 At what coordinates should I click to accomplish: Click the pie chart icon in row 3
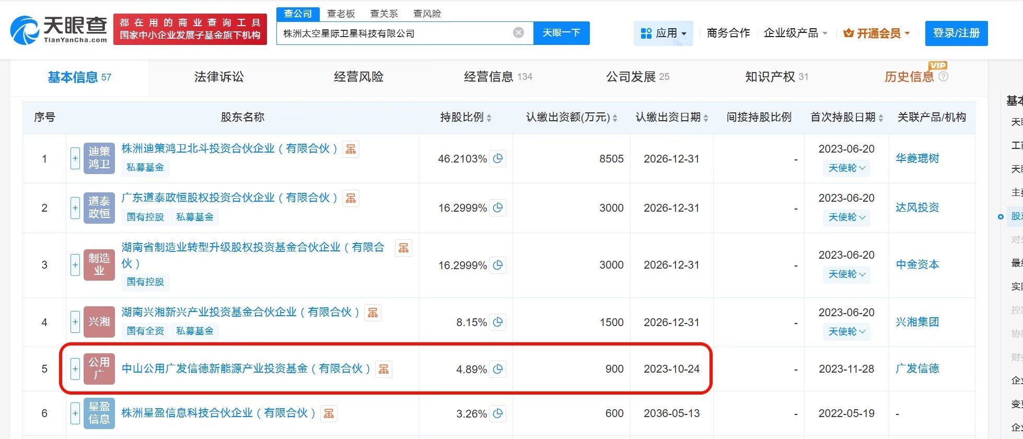click(x=498, y=265)
